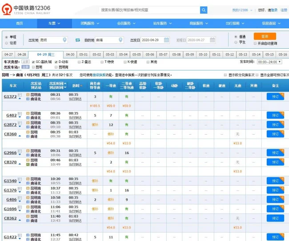
Task: Click the green terminal icon for C8370 曲靖
Action: (28, 165)
